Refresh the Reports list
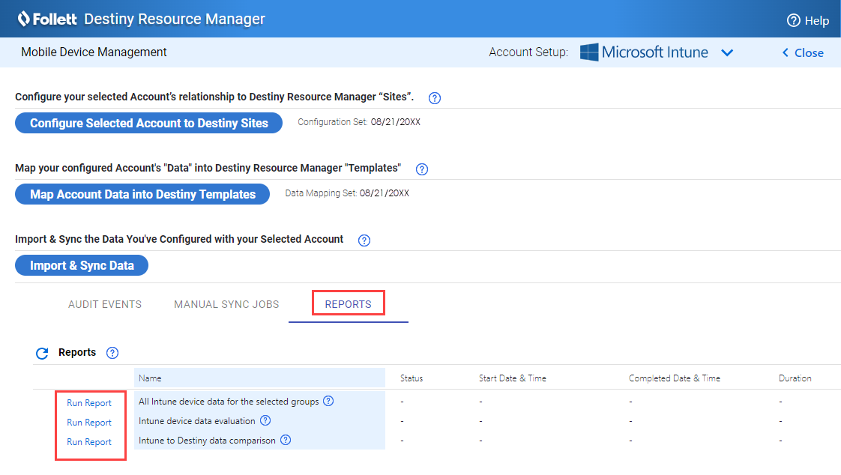The width and height of the screenshot is (841, 475). pyautogui.click(x=42, y=352)
